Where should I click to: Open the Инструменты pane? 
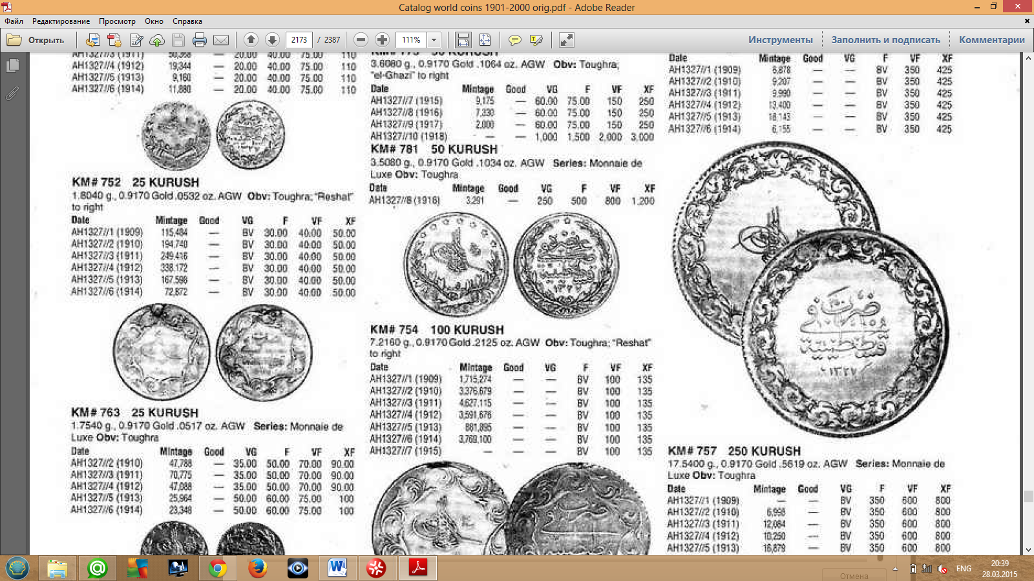781,40
